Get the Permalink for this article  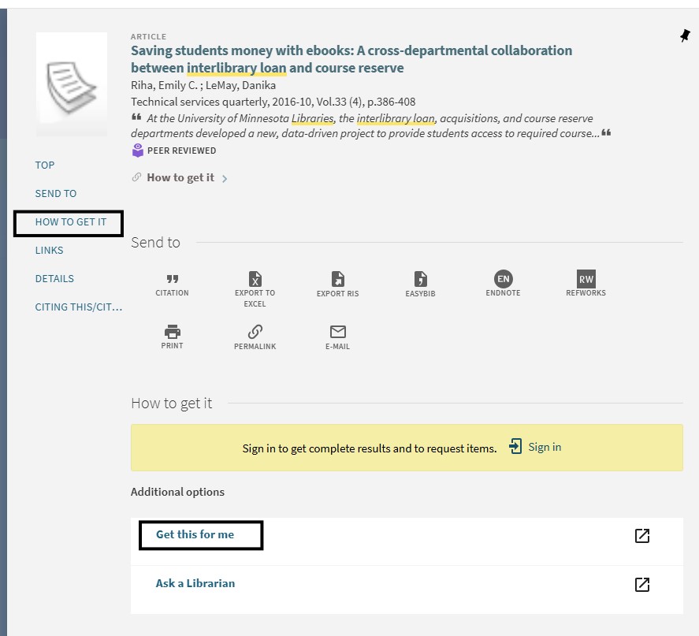point(255,337)
